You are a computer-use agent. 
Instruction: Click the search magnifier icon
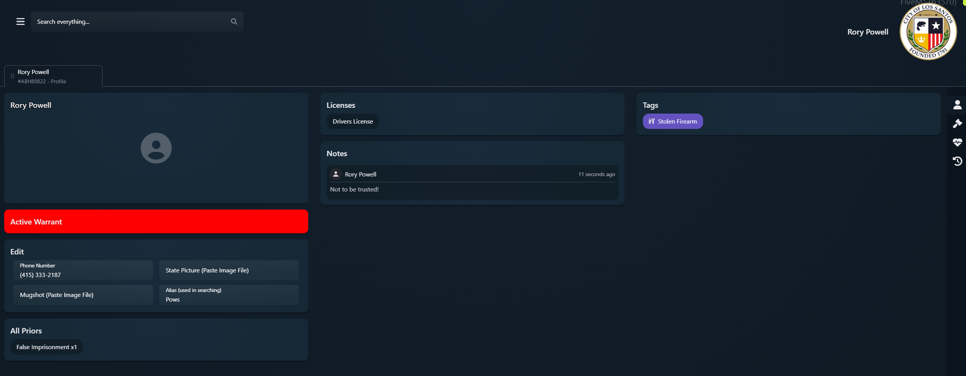[234, 21]
